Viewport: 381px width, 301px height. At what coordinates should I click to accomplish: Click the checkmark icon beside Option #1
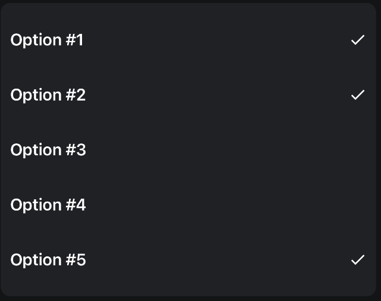357,40
